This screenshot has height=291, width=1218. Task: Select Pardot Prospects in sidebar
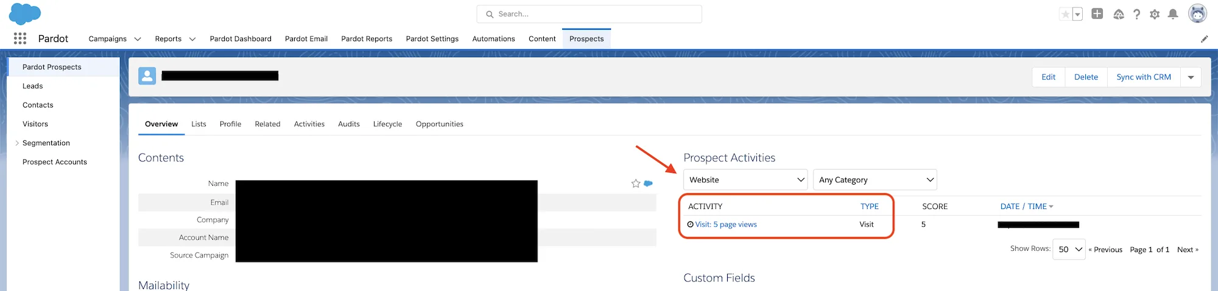63,67
